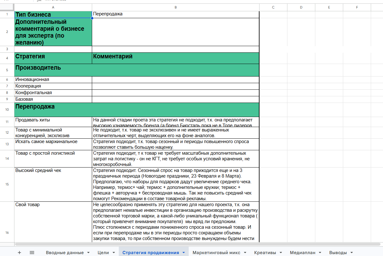Select column F header
Screen dimensions: 383x256
point(357,7)
